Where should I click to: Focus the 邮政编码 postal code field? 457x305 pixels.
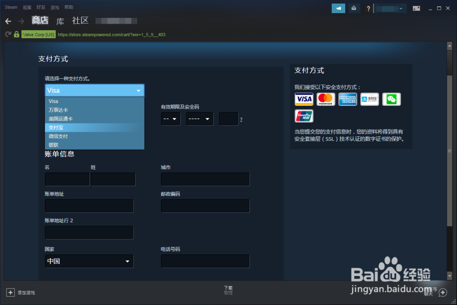click(205, 206)
